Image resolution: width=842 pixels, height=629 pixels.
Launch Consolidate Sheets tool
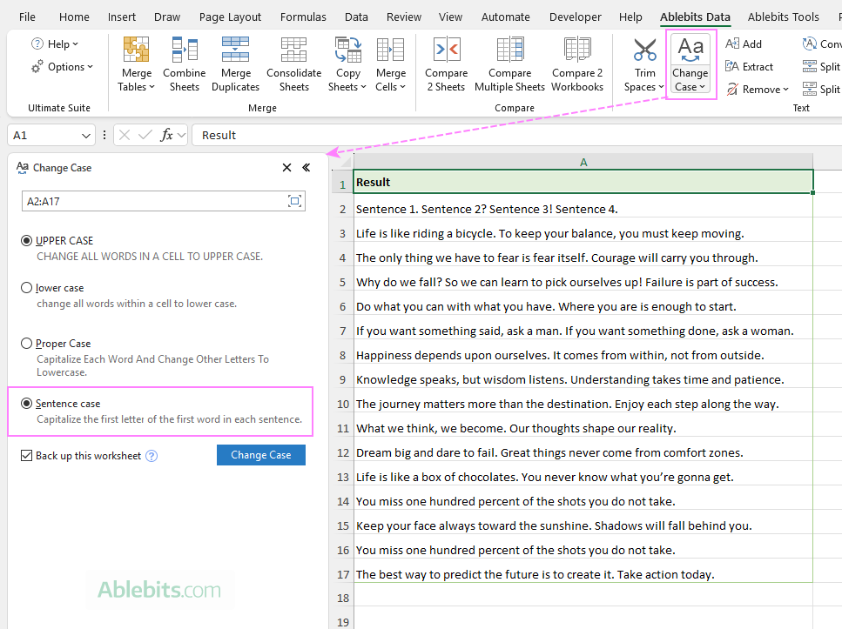[293, 64]
